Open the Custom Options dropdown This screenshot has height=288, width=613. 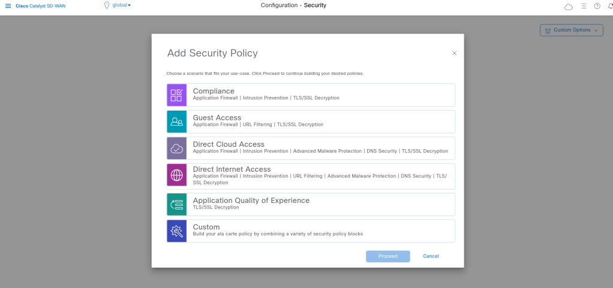coord(572,30)
